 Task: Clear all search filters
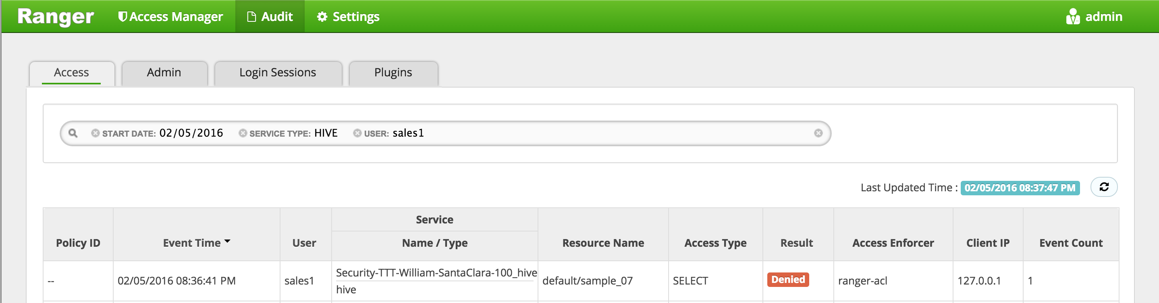818,133
